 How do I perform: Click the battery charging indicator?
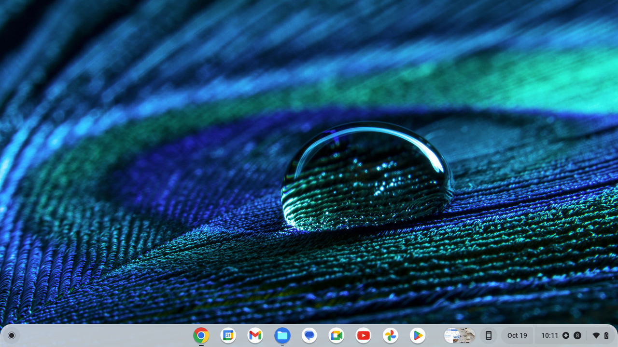606,335
